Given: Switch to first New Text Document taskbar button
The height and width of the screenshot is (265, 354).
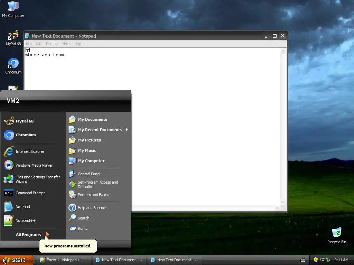Looking at the screenshot, I should tap(120, 260).
